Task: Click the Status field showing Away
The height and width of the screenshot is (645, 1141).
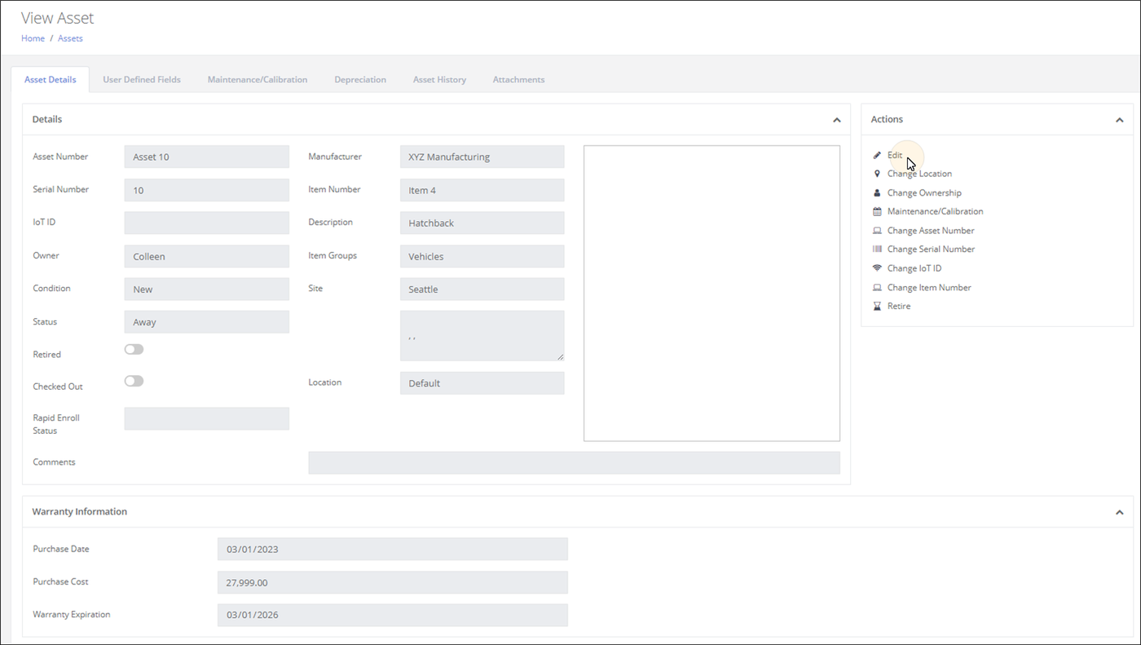Action: pyautogui.click(x=207, y=322)
